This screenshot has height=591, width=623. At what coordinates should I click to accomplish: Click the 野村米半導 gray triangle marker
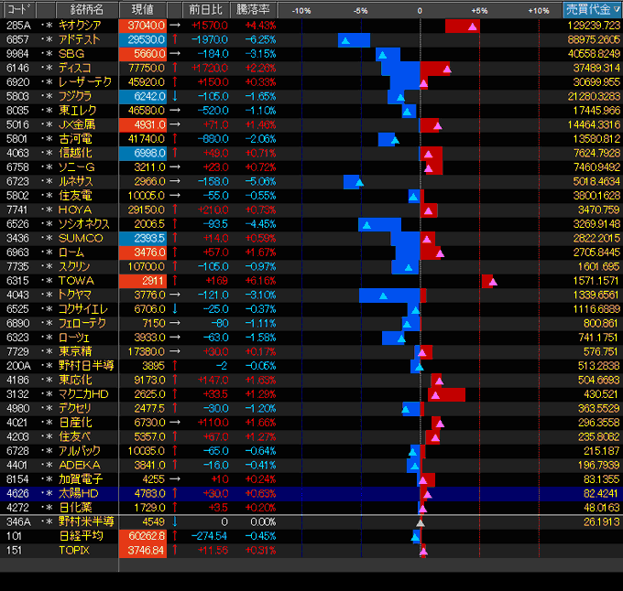tap(421, 523)
